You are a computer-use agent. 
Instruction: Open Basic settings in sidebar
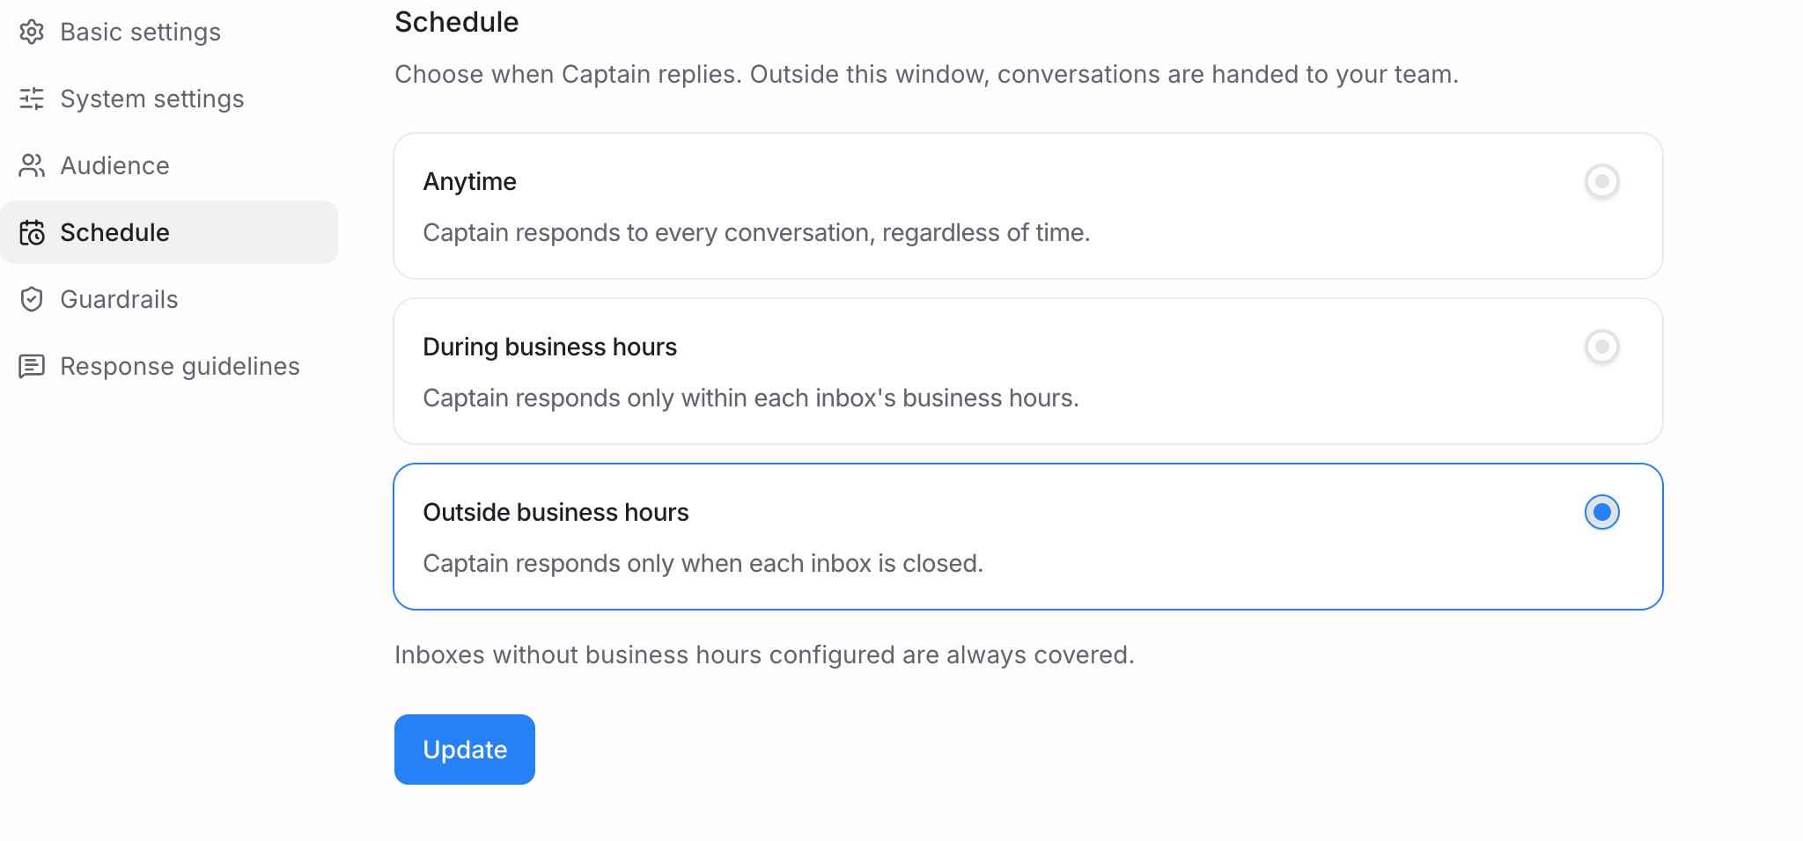click(169, 32)
